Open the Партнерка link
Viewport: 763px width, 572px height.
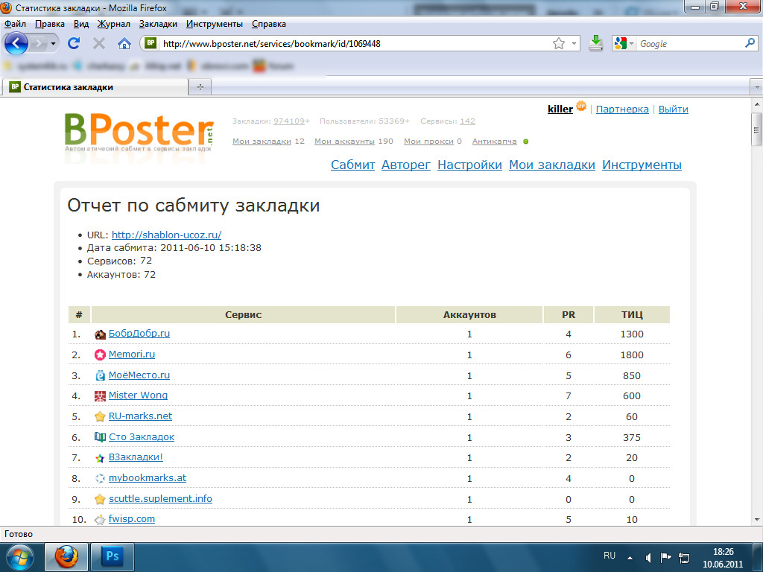[622, 109]
